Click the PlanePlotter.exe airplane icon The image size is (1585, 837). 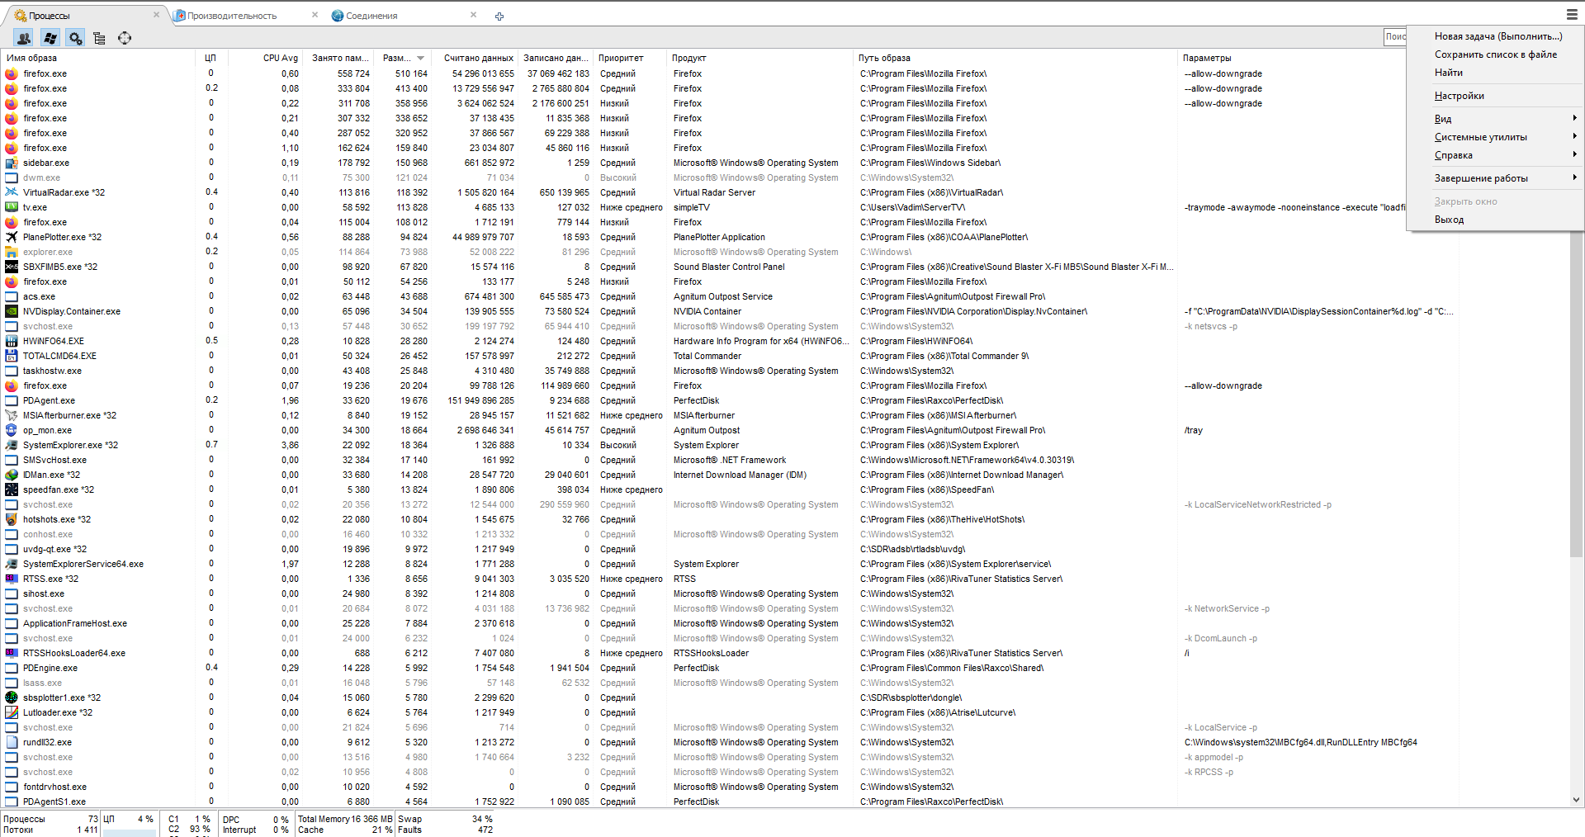click(12, 237)
